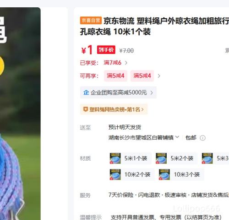Click the 热卖榜 badge shield icon
The image size is (229, 220).
click(x=85, y=109)
